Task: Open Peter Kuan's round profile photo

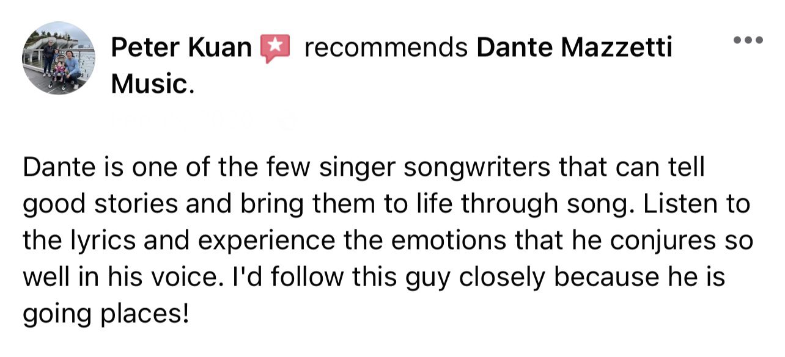Action: [59, 59]
